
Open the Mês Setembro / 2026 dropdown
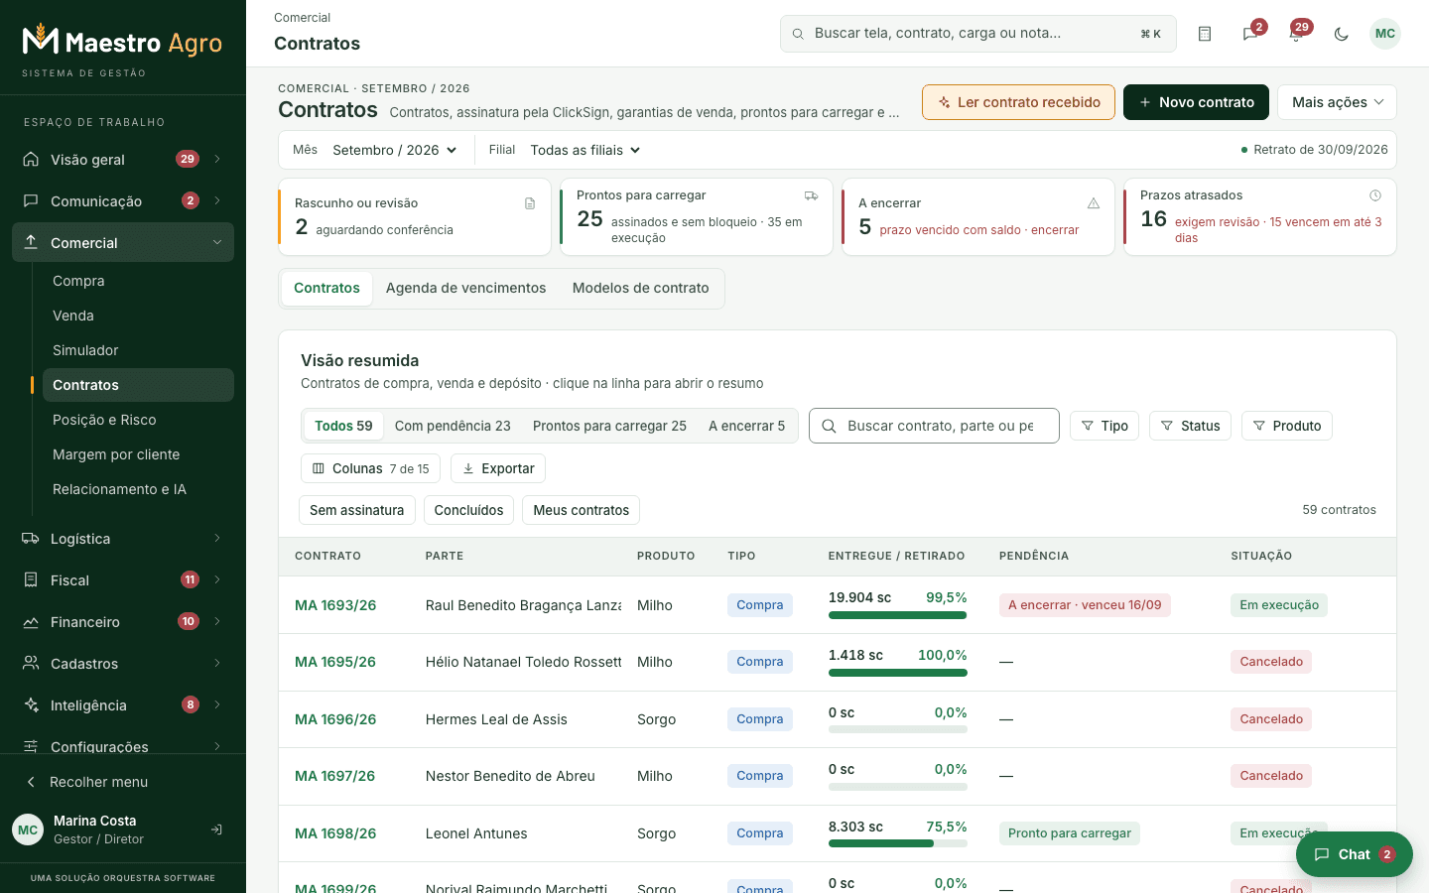[x=395, y=150]
